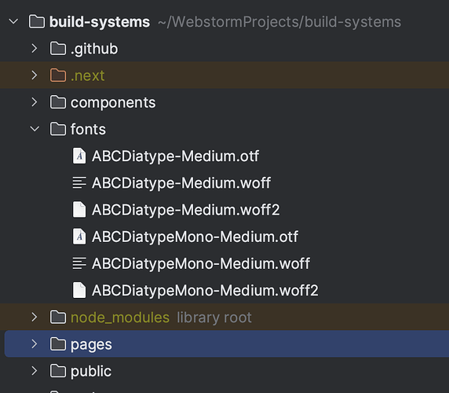Select the components folder label
Image resolution: width=449 pixels, height=393 pixels.
point(113,103)
